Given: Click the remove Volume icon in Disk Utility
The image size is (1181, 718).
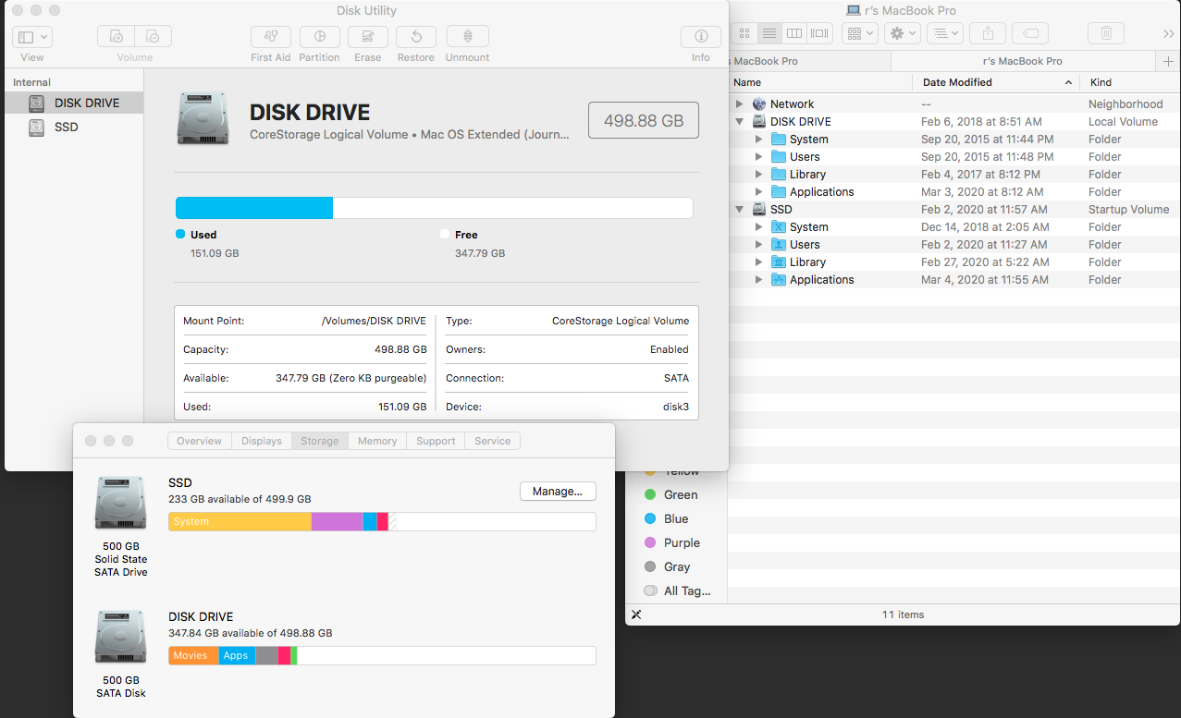Looking at the screenshot, I should pyautogui.click(x=153, y=37).
